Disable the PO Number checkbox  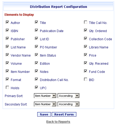click(x=36, y=47)
